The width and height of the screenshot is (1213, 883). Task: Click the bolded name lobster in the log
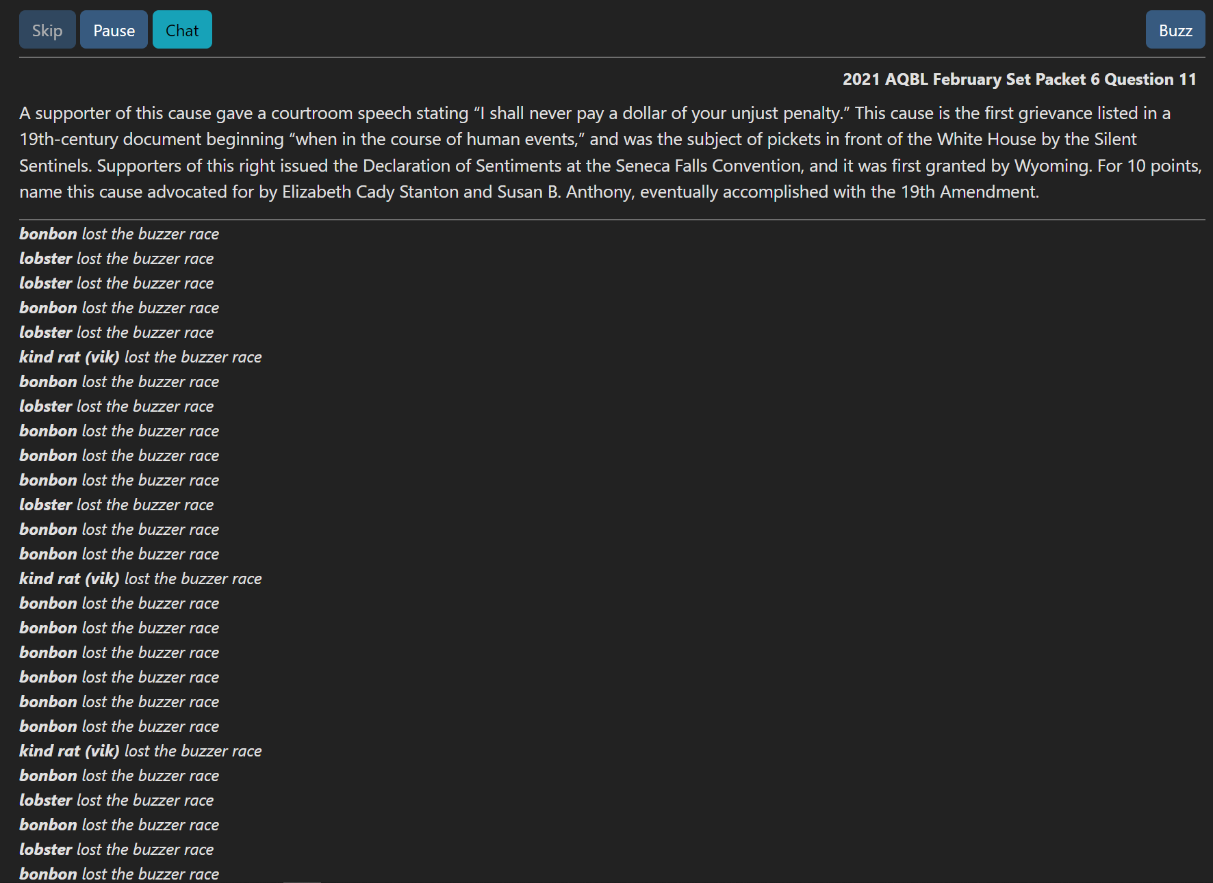click(x=45, y=259)
